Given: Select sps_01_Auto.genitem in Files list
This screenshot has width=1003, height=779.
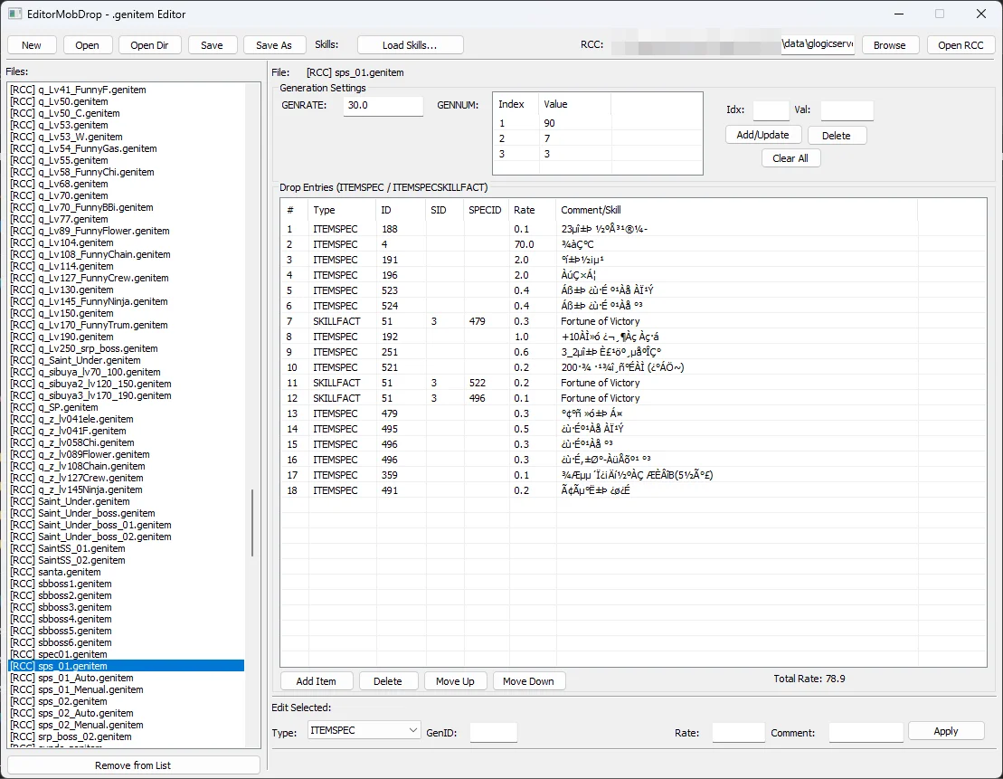Looking at the screenshot, I should pyautogui.click(x=127, y=678).
